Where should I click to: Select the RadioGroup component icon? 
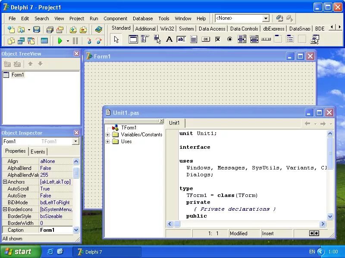pyautogui.click(x=290, y=39)
